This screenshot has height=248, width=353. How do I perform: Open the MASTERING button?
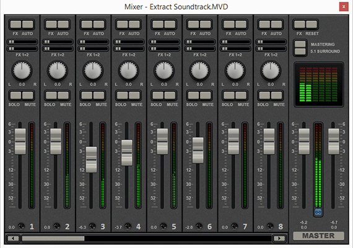point(300,44)
